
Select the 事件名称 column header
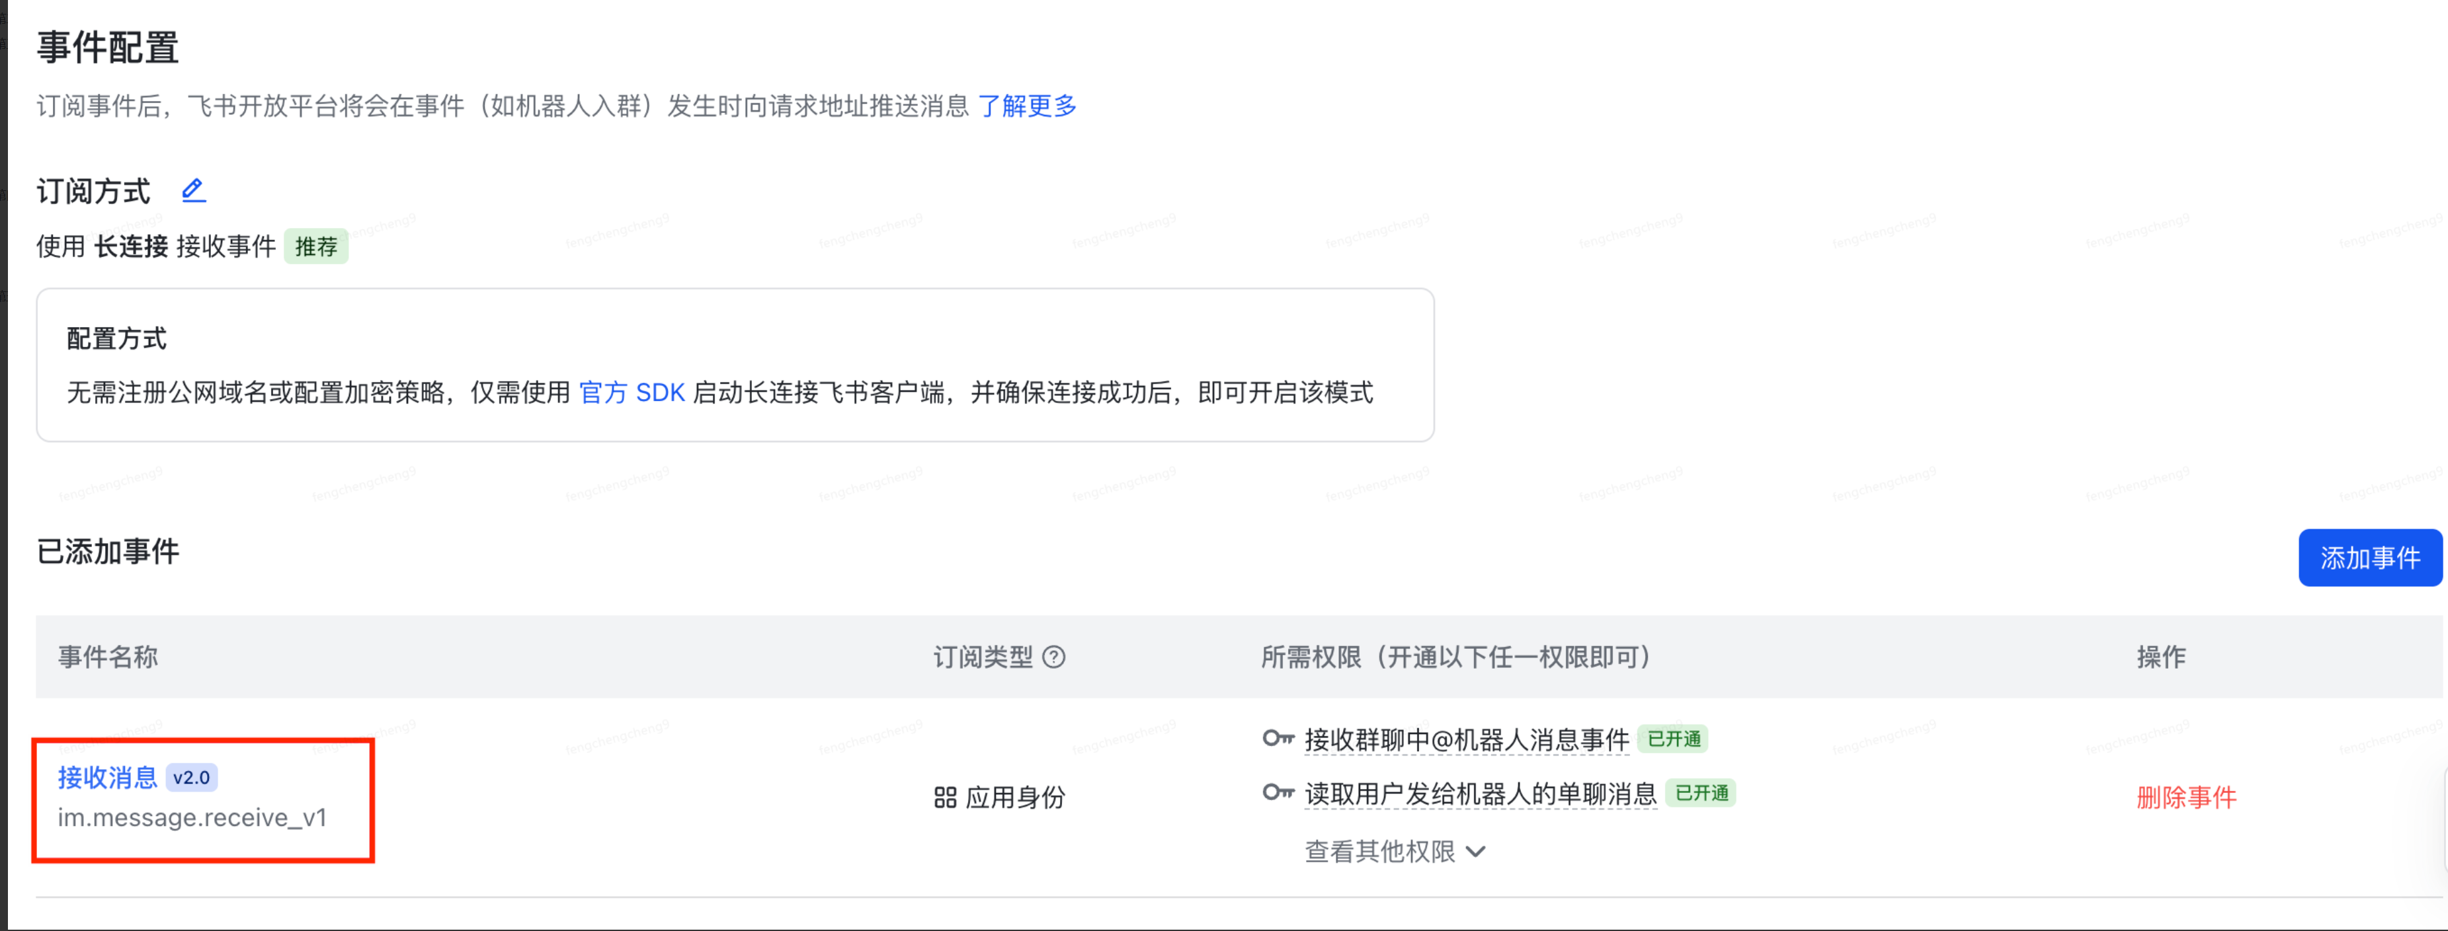click(106, 656)
